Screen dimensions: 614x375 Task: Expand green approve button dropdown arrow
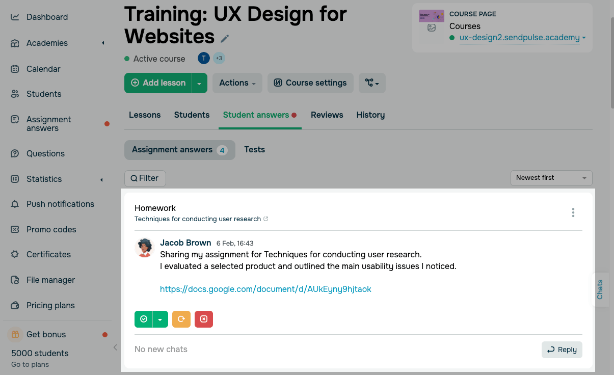160,319
